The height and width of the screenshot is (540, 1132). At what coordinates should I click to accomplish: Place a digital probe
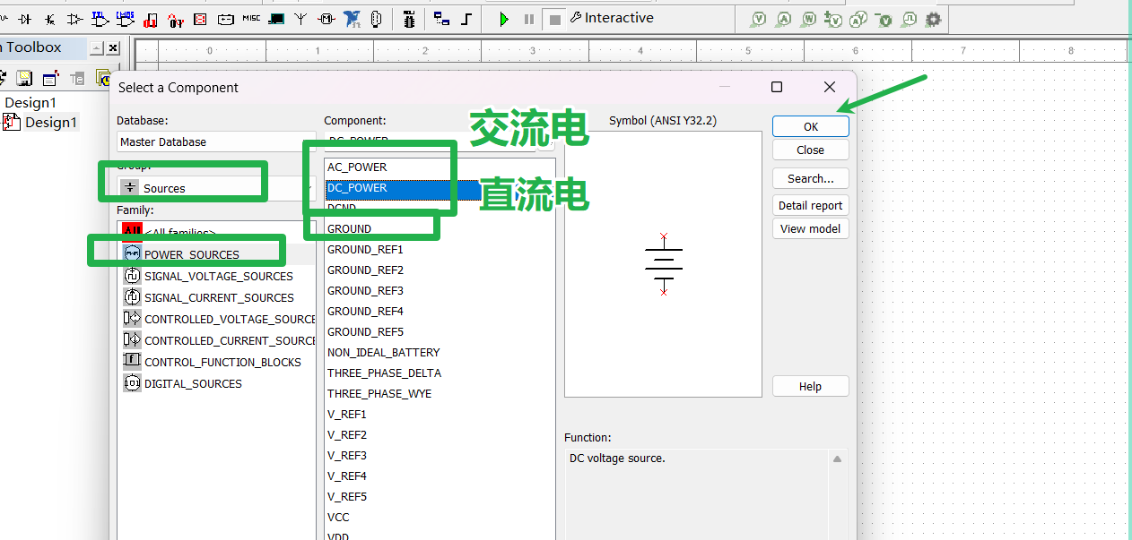tap(909, 19)
